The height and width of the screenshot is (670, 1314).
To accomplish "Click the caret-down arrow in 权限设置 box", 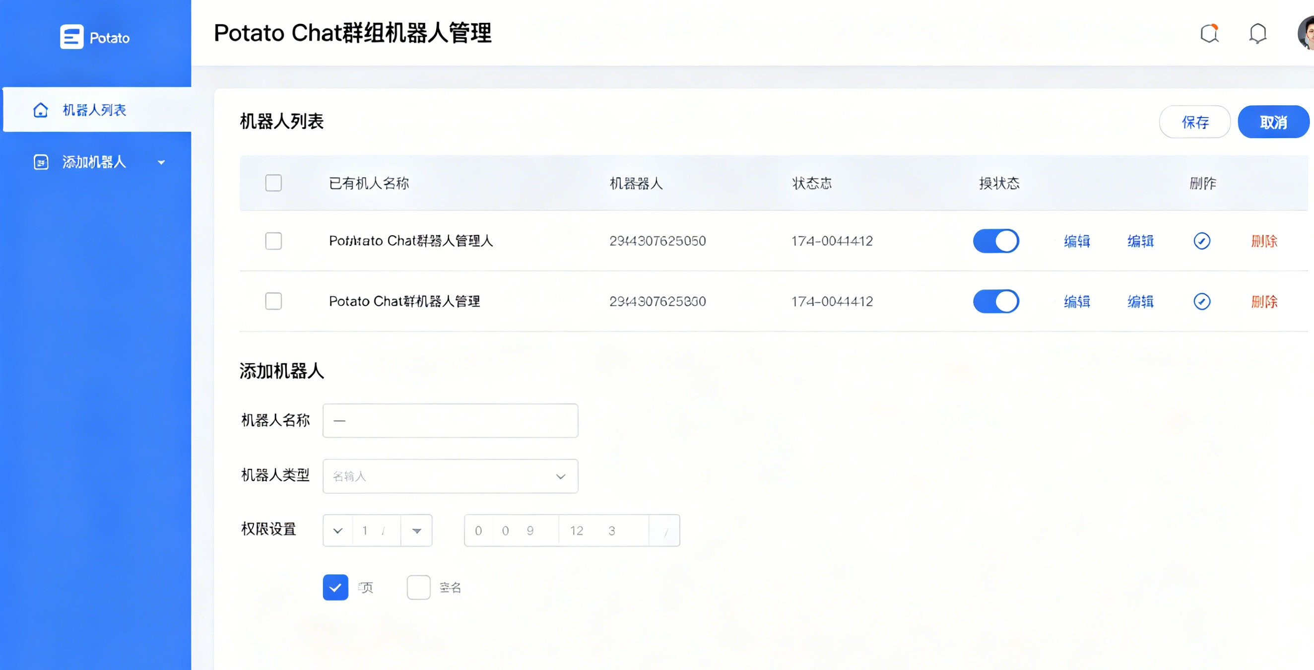I will pyautogui.click(x=417, y=531).
